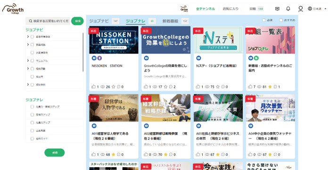Tick the マニュアル checkbox in ジョブナビ

coord(32,61)
